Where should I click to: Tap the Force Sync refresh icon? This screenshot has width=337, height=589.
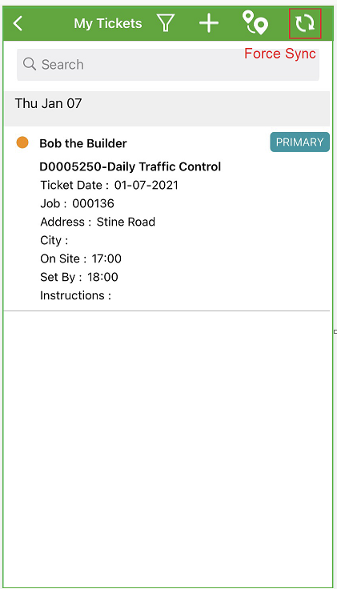pyautogui.click(x=305, y=23)
